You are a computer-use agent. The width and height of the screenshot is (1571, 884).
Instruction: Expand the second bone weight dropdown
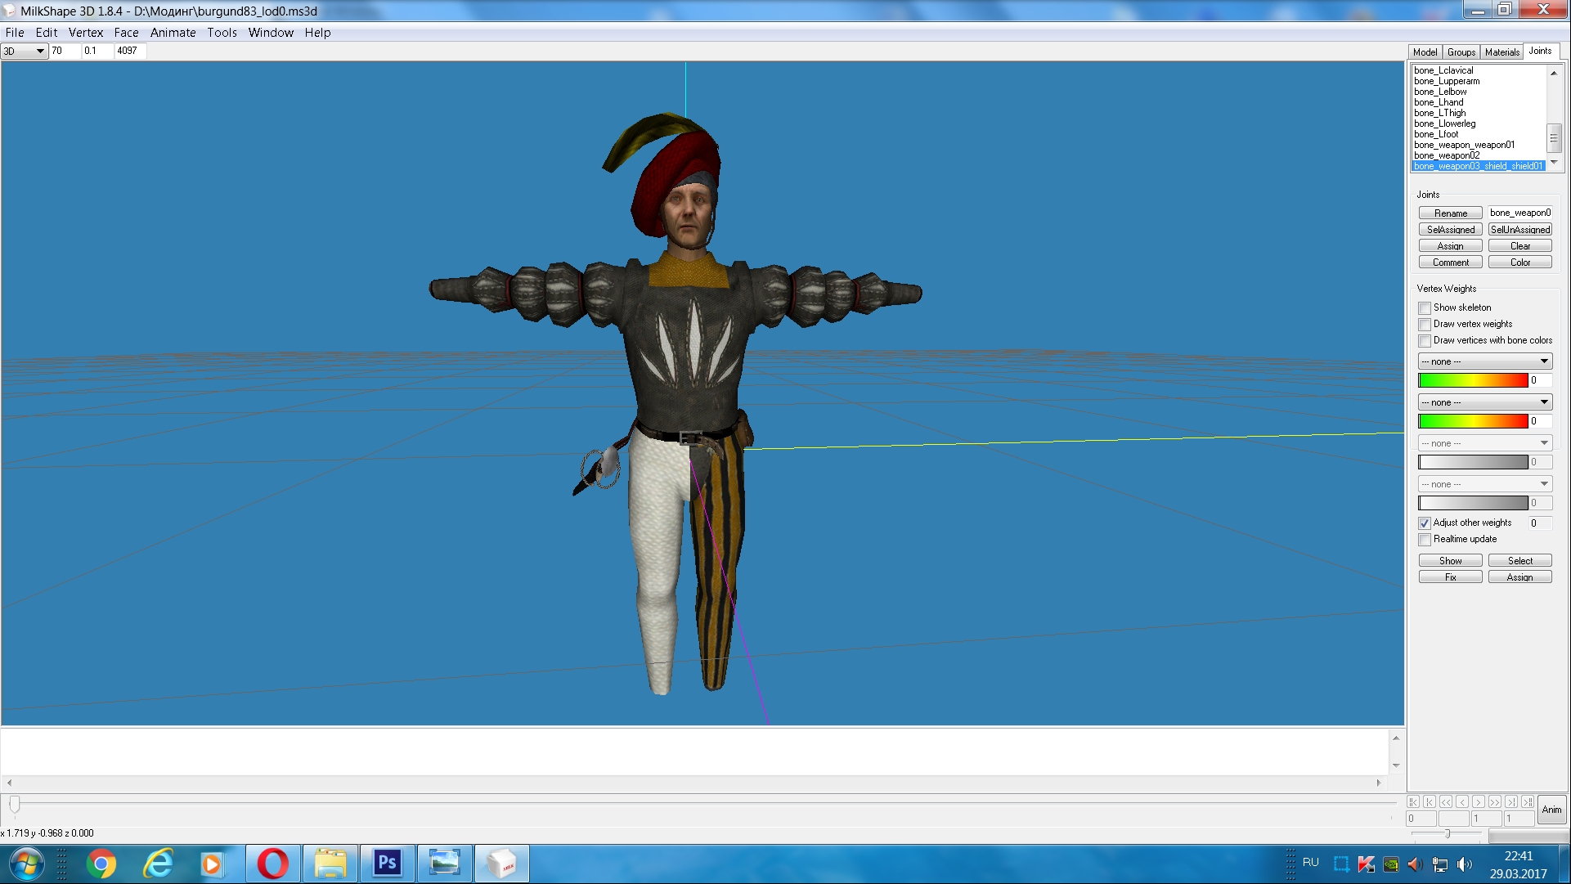pyautogui.click(x=1484, y=402)
